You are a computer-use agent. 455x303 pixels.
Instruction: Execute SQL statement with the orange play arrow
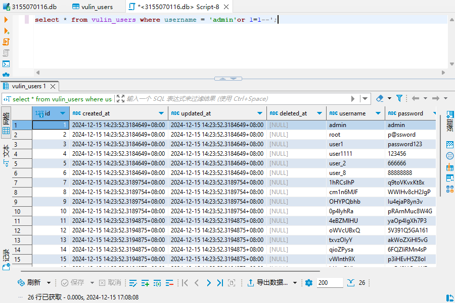point(6,20)
